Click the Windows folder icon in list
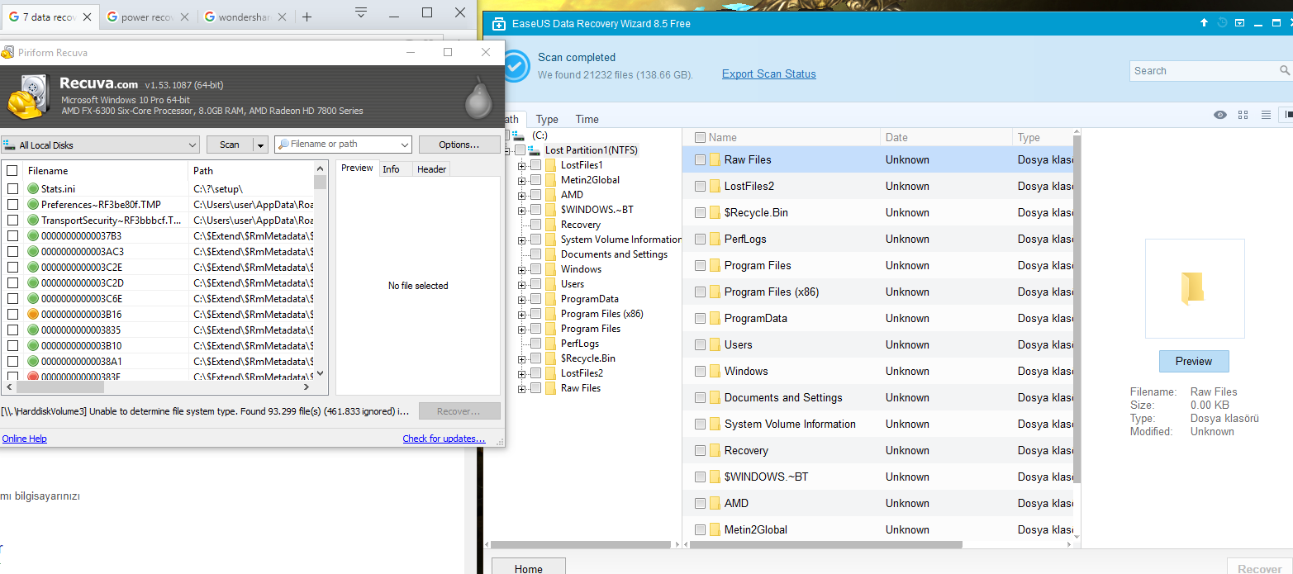Screen dimensions: 1293x574 pyautogui.click(x=715, y=371)
